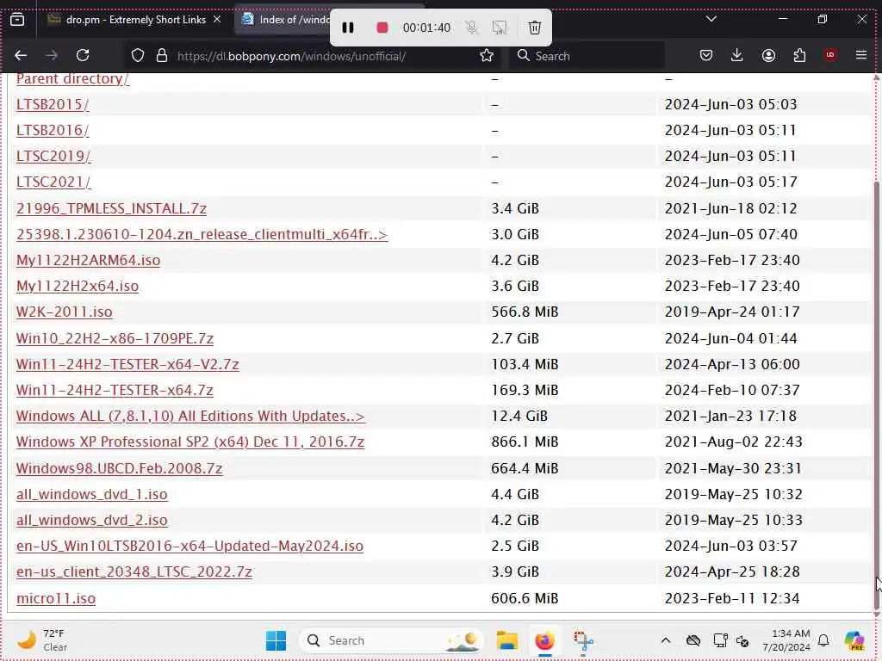The height and width of the screenshot is (661, 882).
Task: Close the dro.pm tab
Action: click(217, 20)
